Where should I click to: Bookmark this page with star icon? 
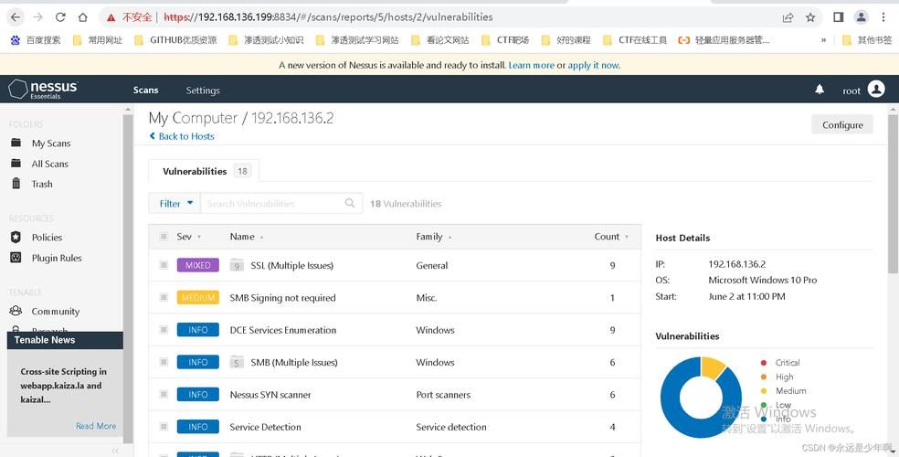tap(810, 17)
